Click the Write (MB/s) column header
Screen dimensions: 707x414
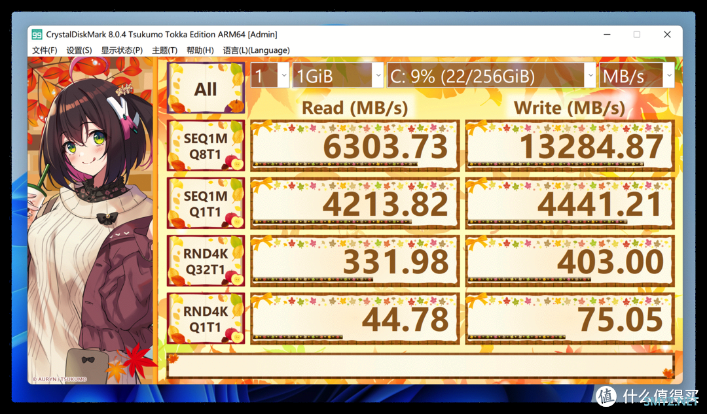pyautogui.click(x=570, y=108)
